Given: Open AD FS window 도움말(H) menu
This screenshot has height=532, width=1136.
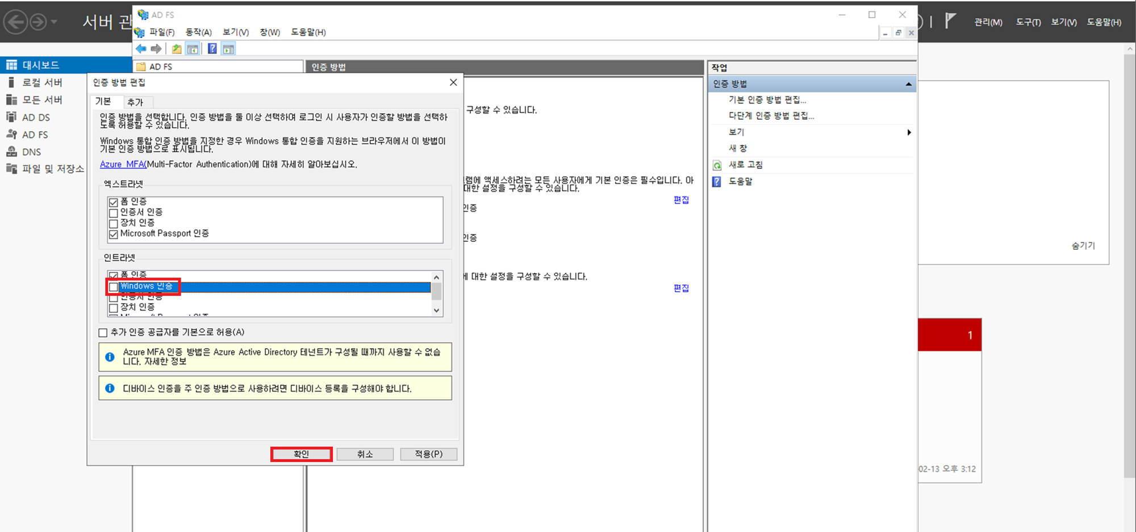Looking at the screenshot, I should pyautogui.click(x=308, y=32).
